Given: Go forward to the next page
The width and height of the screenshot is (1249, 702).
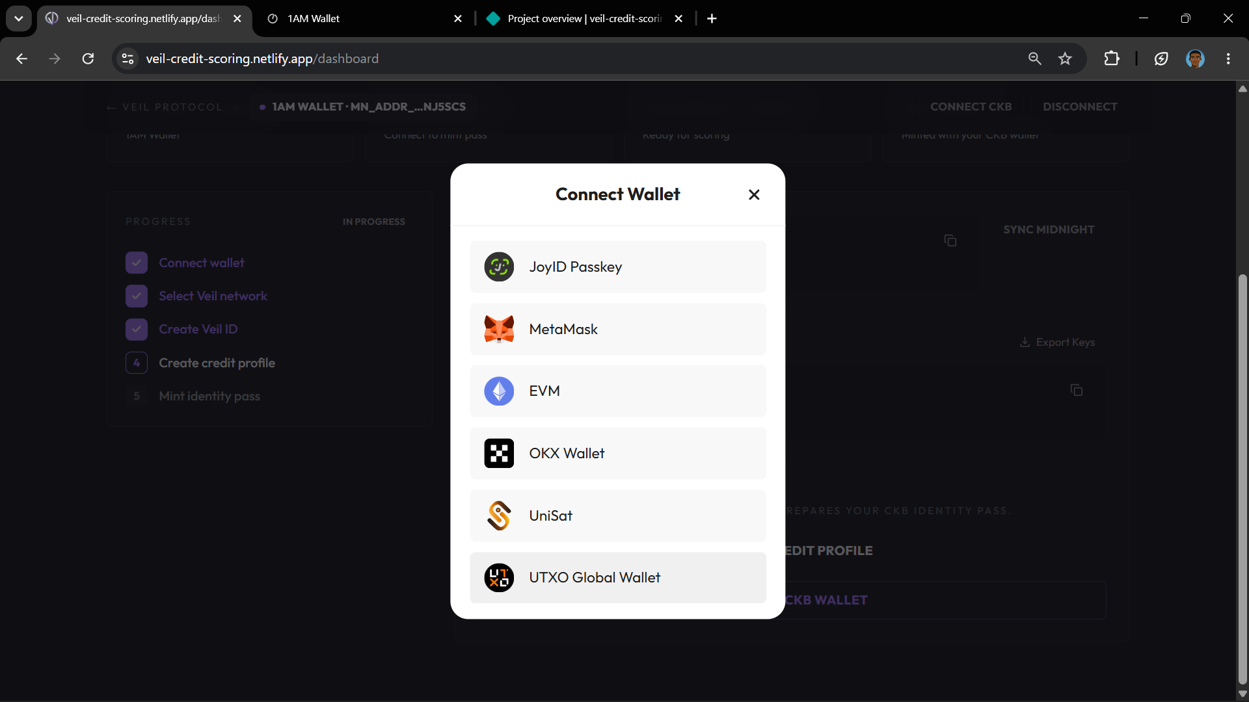Looking at the screenshot, I should pos(55,58).
